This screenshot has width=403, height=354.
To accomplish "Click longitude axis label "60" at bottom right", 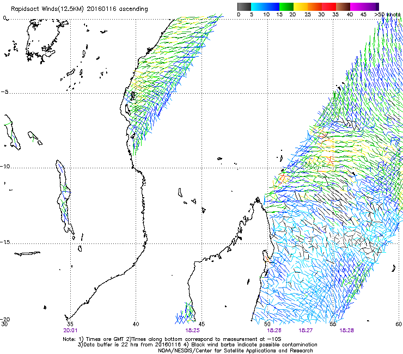I will [x=399, y=324].
